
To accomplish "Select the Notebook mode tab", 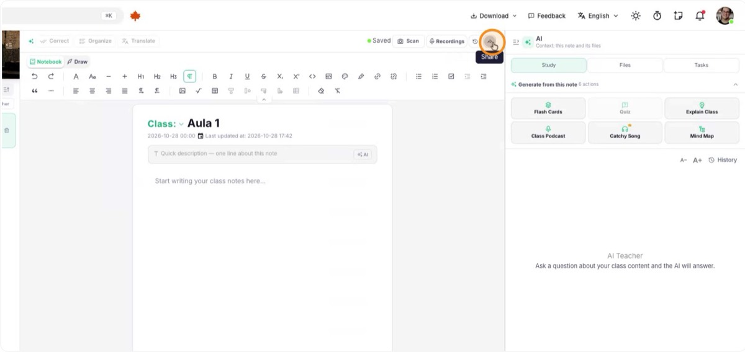I will pyautogui.click(x=45, y=62).
